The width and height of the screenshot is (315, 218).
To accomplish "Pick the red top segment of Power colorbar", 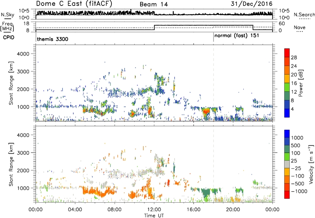I will tap(287, 53).
